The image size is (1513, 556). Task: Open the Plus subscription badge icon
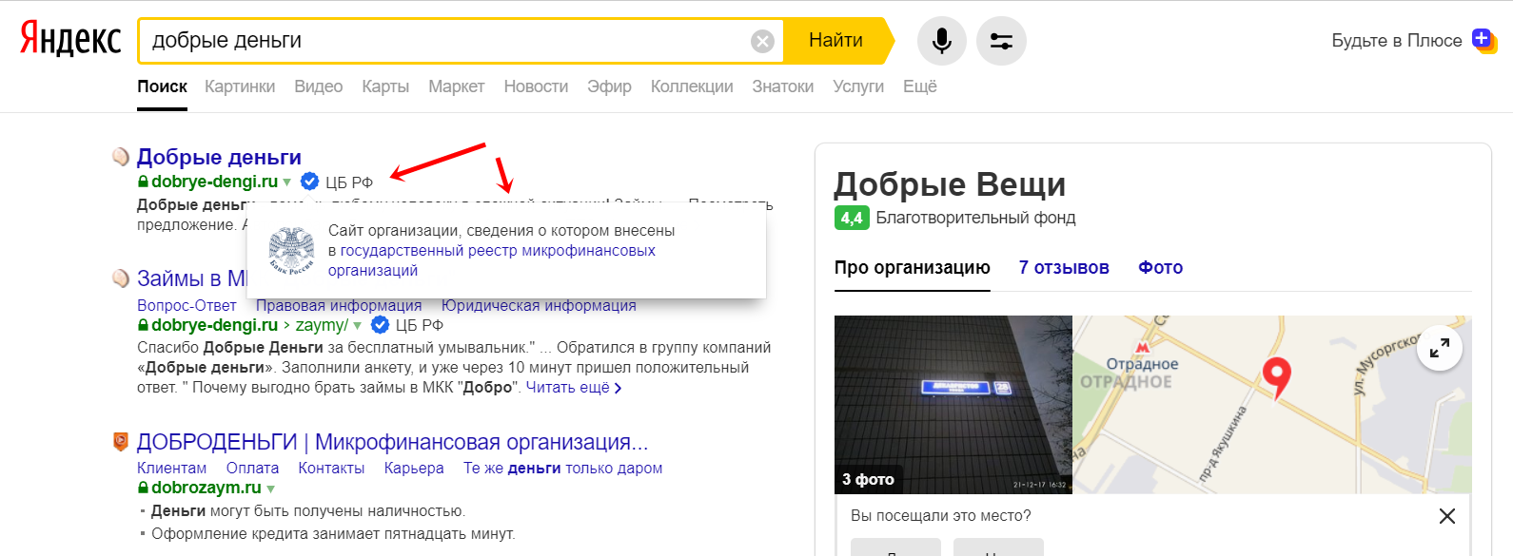1484,40
